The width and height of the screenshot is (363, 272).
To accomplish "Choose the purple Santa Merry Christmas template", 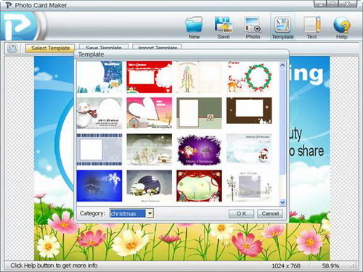I will point(199,149).
